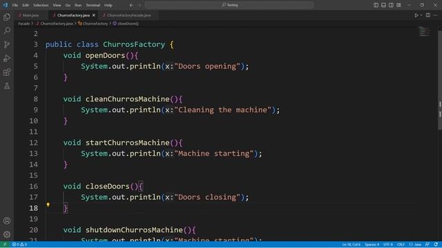Open the Help menu
The image size is (442, 248).
coord(108,5)
